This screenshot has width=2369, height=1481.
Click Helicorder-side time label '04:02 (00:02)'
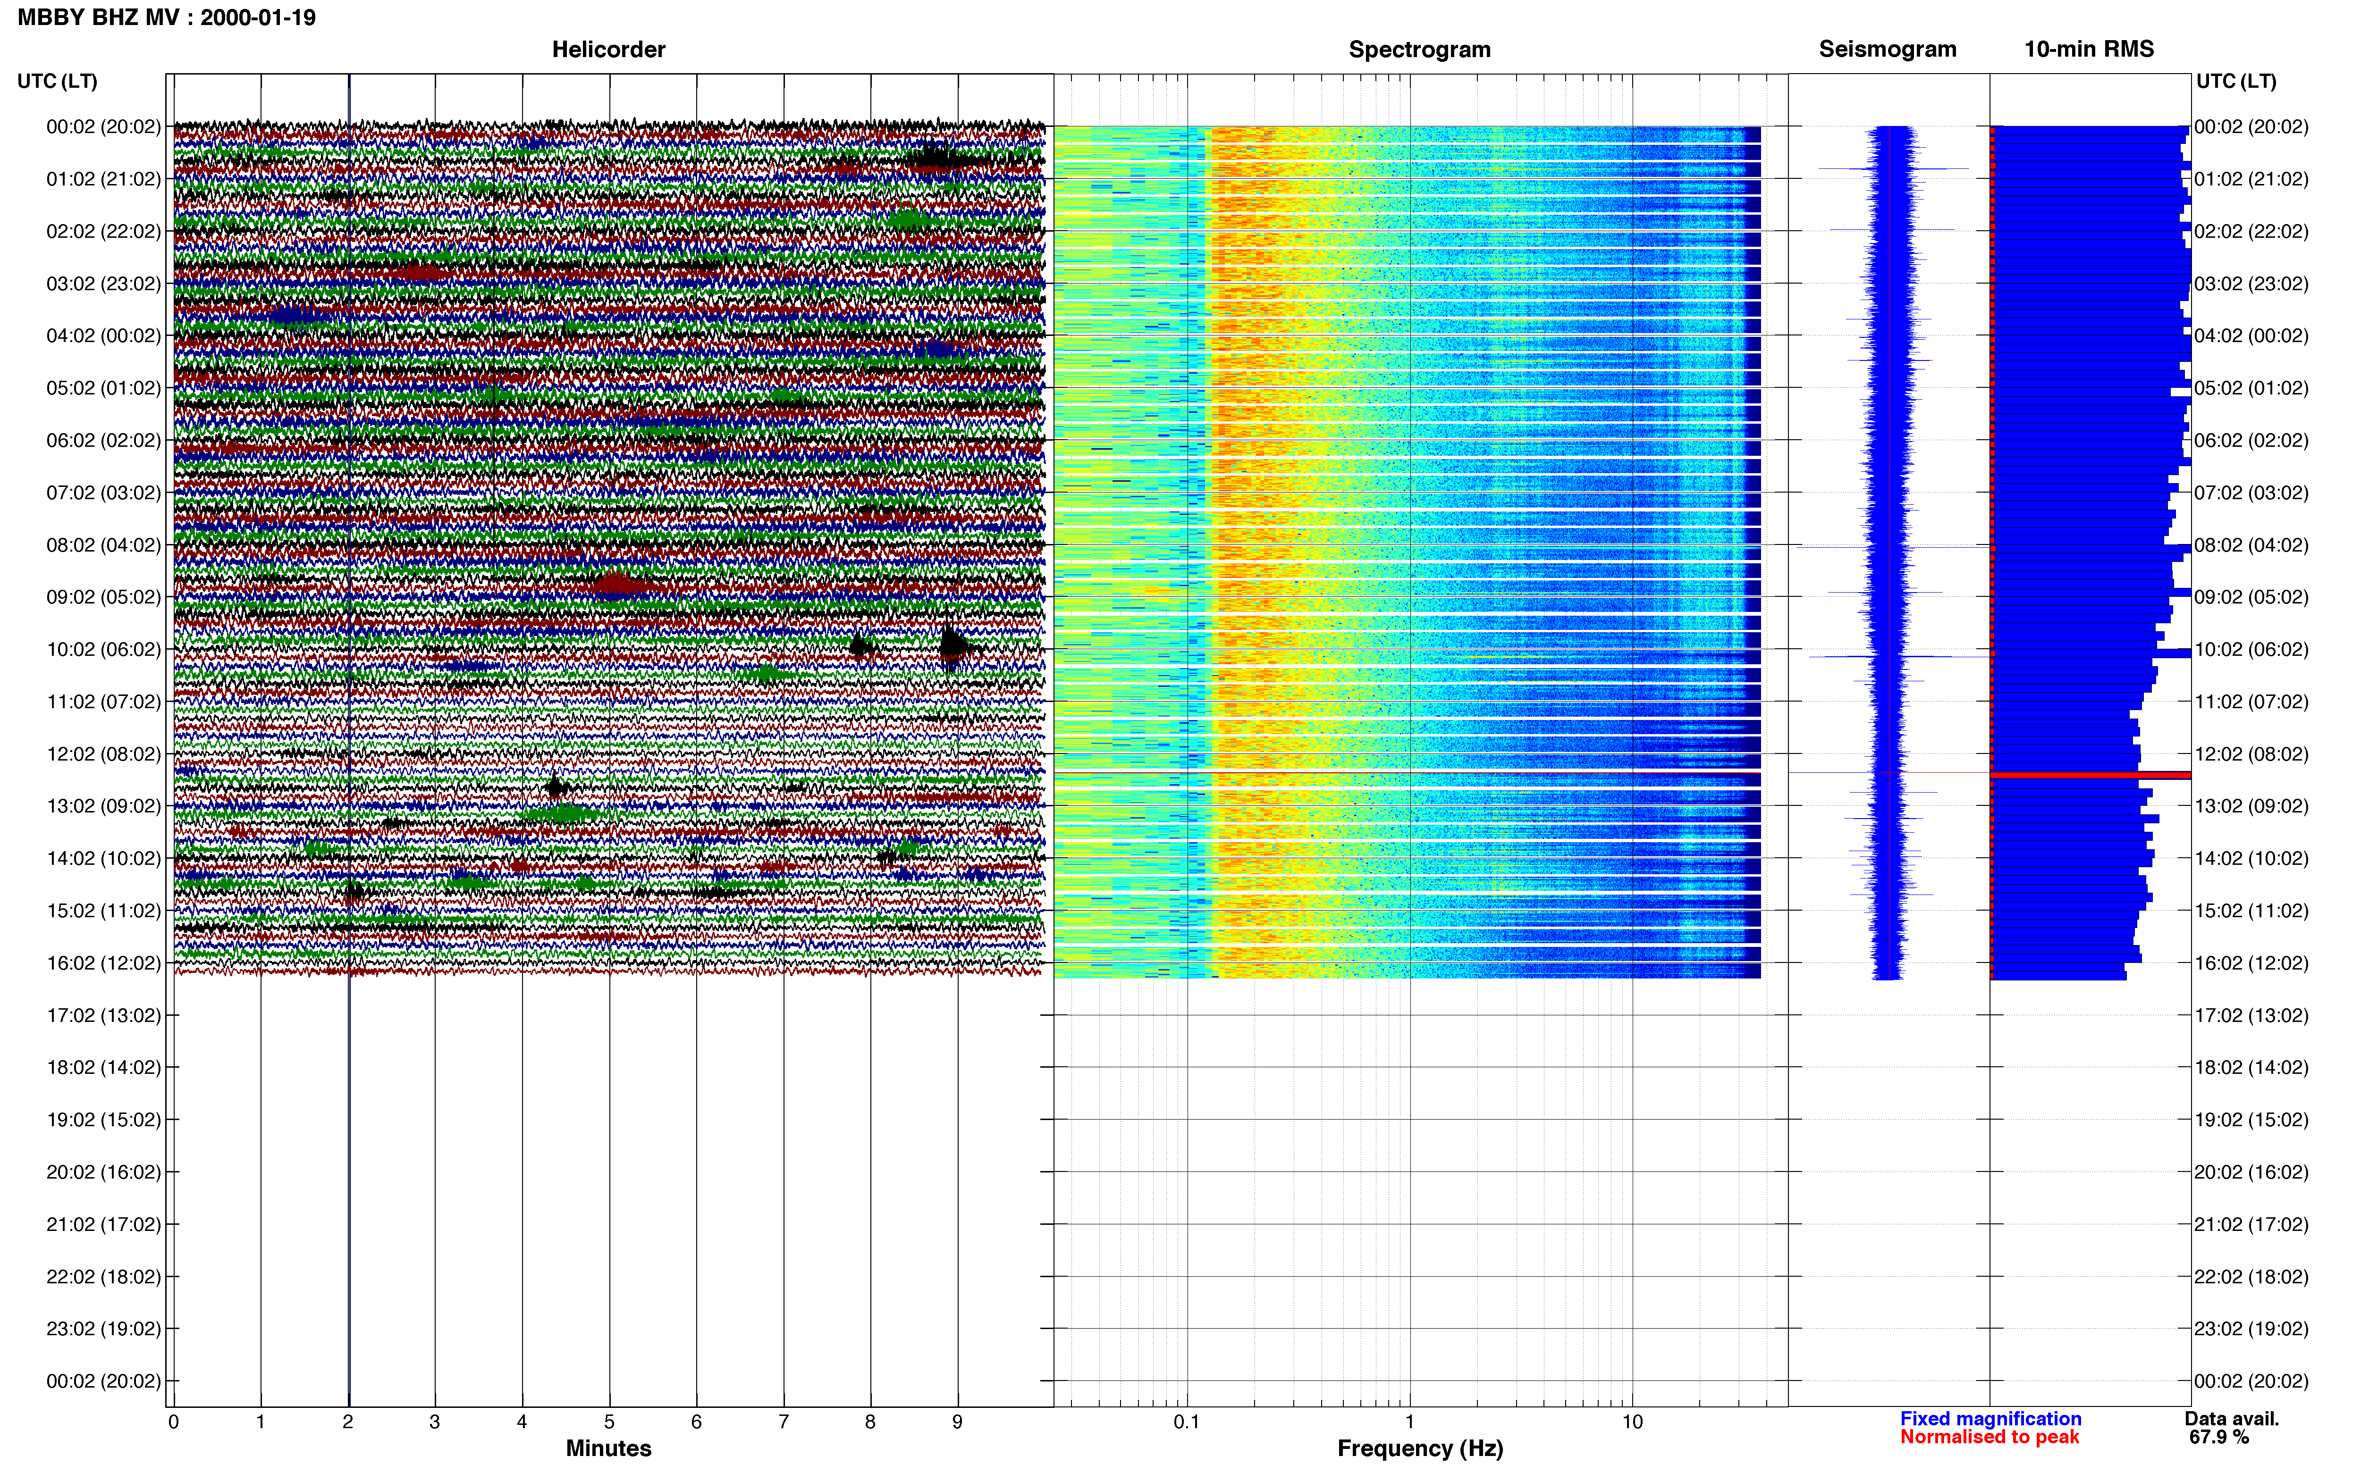[104, 336]
